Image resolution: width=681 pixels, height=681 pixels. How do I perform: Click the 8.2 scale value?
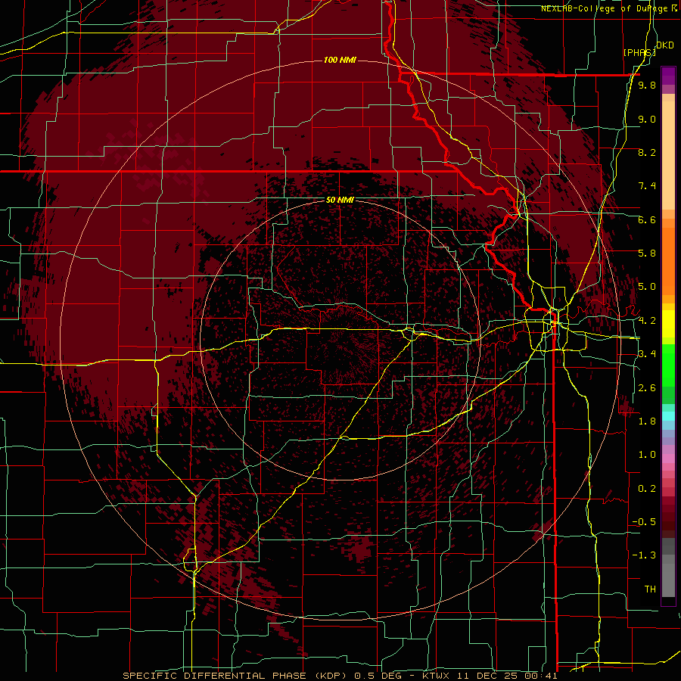(x=647, y=152)
